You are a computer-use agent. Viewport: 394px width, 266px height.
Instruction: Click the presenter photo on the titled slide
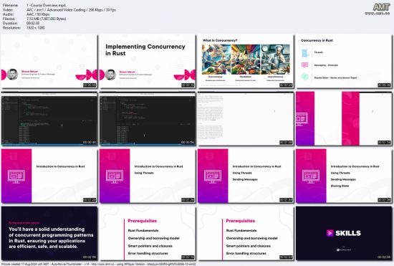click(110, 75)
